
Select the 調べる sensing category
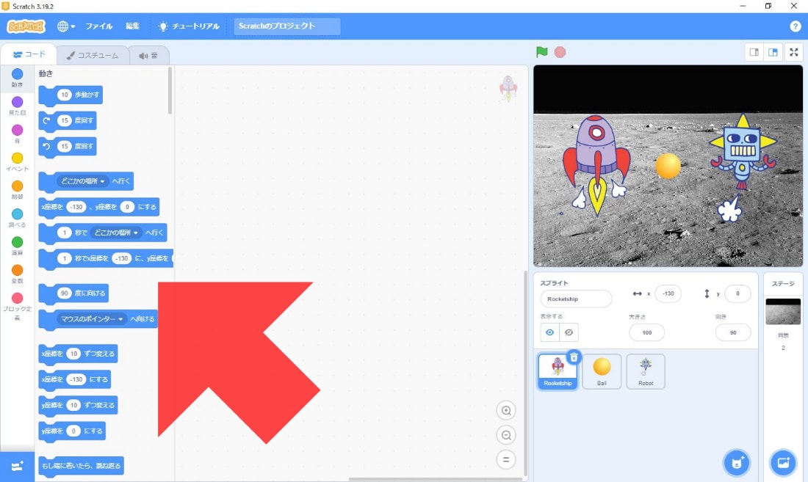(x=17, y=218)
